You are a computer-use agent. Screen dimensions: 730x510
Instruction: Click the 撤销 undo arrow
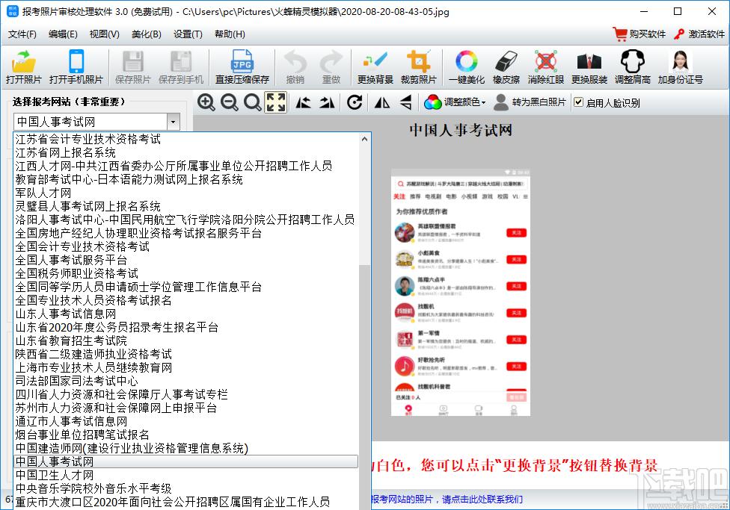click(295, 66)
